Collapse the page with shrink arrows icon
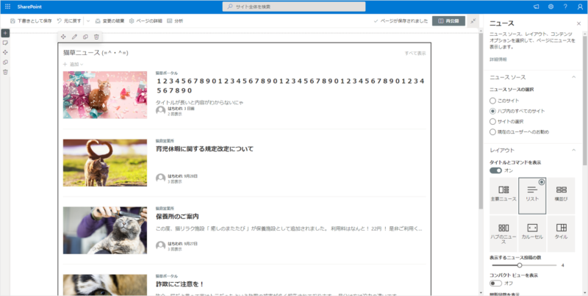588x296 pixels. pos(473,21)
